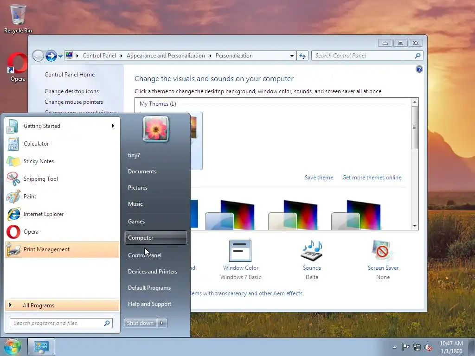This screenshot has height=356, width=475.
Task: Click Get more themes online link
Action: click(x=372, y=178)
